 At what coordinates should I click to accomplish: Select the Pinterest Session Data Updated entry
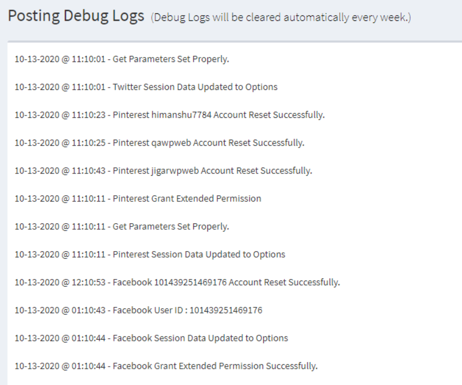[150, 254]
